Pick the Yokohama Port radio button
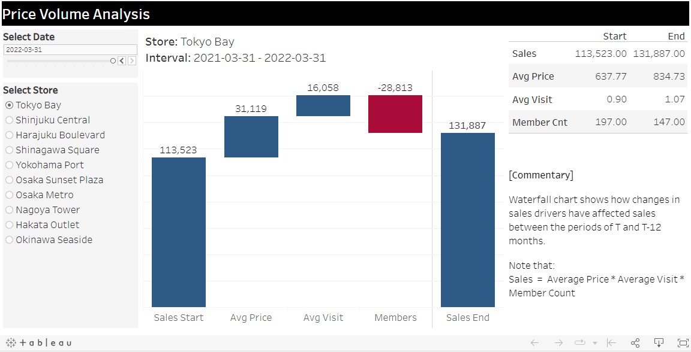This screenshot has height=352, width=691. (x=9, y=165)
